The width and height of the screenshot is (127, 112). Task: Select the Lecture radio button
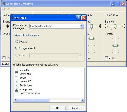click(17, 41)
